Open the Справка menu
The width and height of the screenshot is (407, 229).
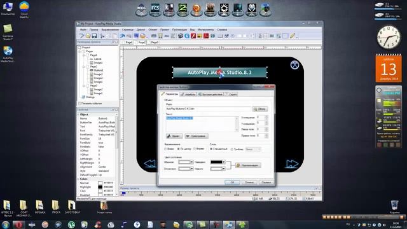(222, 30)
